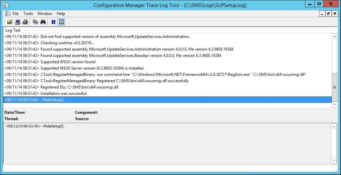
Task: Select the UpdateServices.BaseApi version line
Action: click(167, 55)
